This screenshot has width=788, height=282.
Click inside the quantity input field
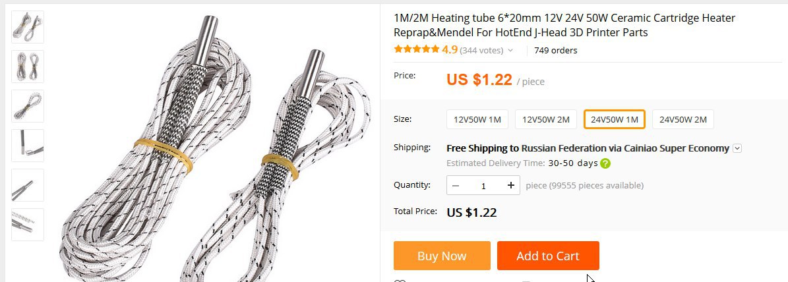pyautogui.click(x=483, y=185)
